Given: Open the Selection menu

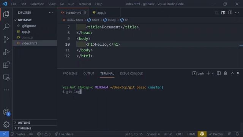Looking at the screenshot, I should pyautogui.click(x=37, y=4).
